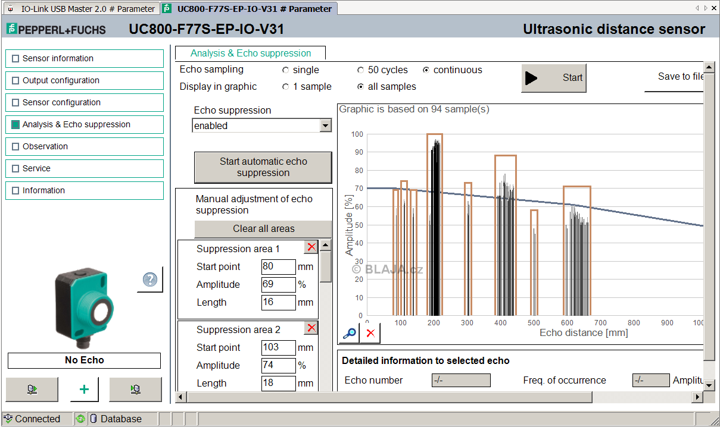Click area 2 Amplitude field
Image resolution: width=720 pixels, height=427 pixels.
(278, 365)
